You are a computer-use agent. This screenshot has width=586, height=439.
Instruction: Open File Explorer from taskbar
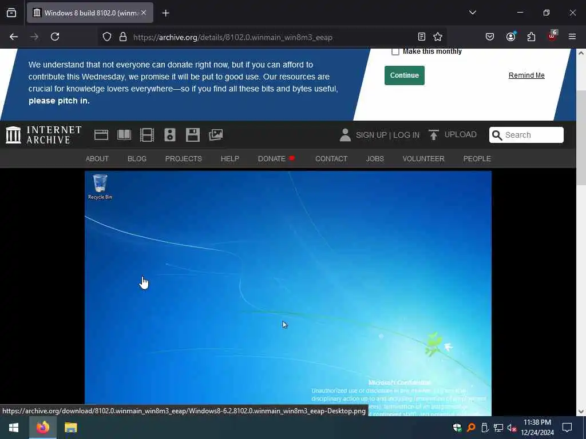(70, 428)
